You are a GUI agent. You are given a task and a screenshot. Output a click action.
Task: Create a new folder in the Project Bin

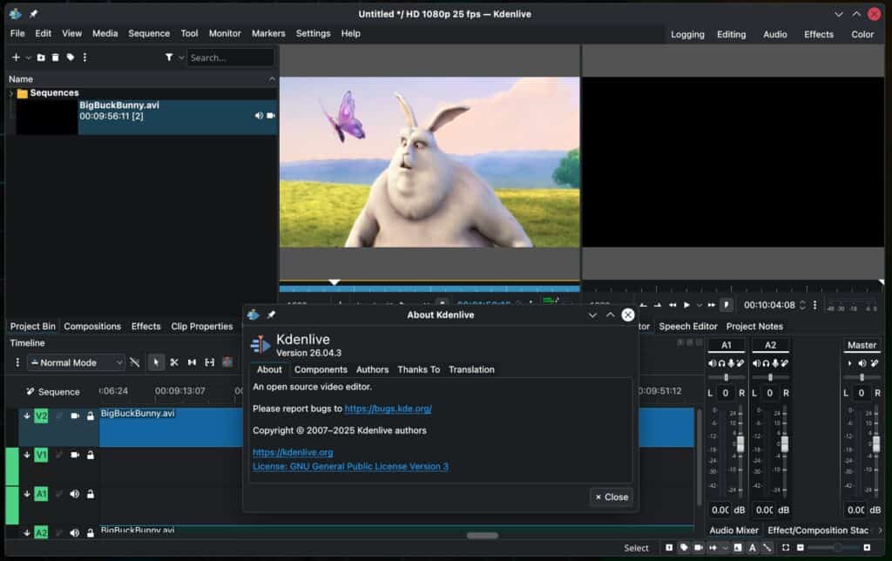coord(41,57)
